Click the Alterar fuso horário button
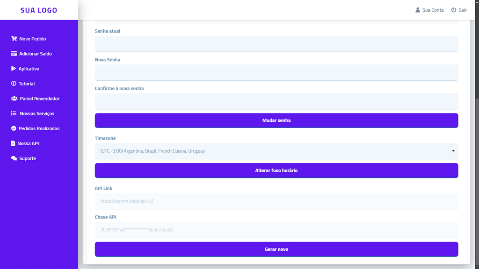The width and height of the screenshot is (479, 269). [276, 170]
